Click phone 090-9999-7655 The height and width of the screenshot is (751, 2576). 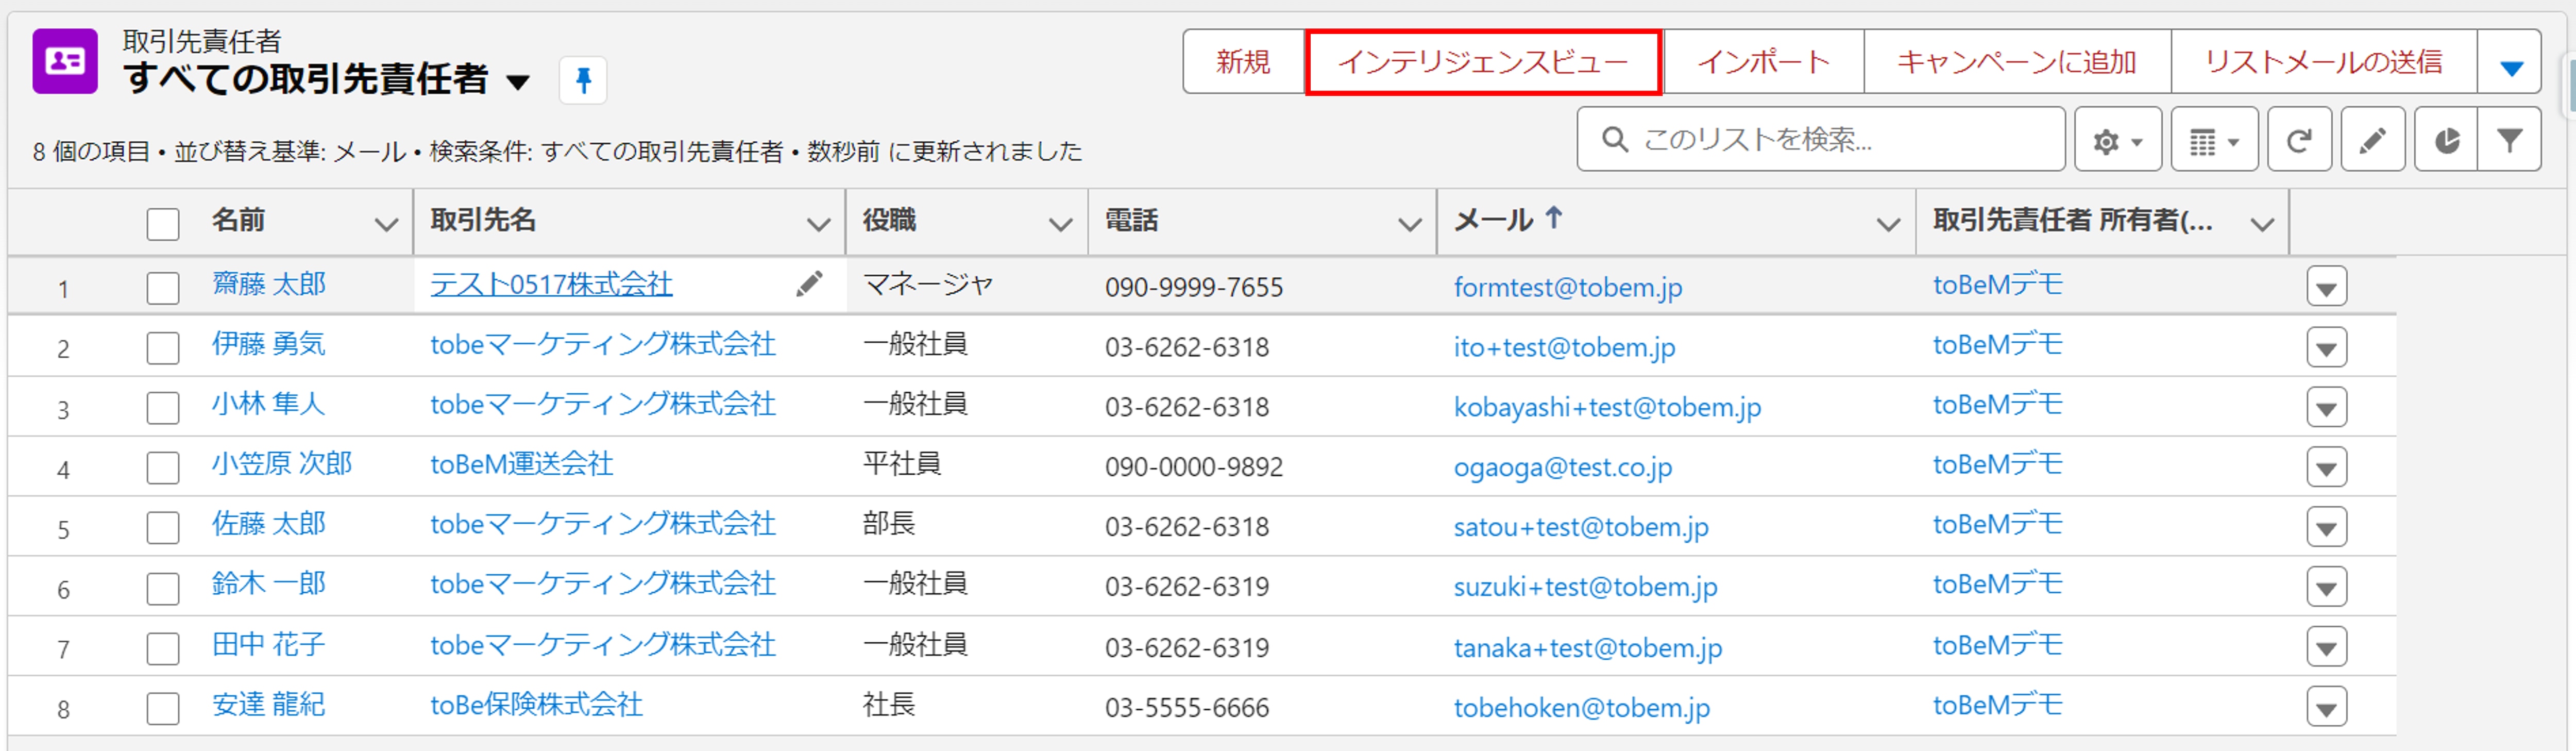point(1193,288)
